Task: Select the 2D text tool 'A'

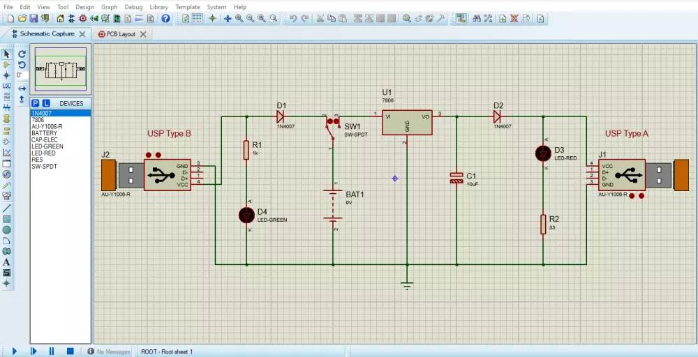Action: (7, 262)
